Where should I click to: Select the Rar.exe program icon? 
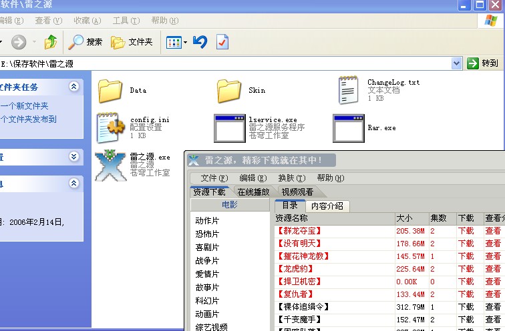click(349, 128)
